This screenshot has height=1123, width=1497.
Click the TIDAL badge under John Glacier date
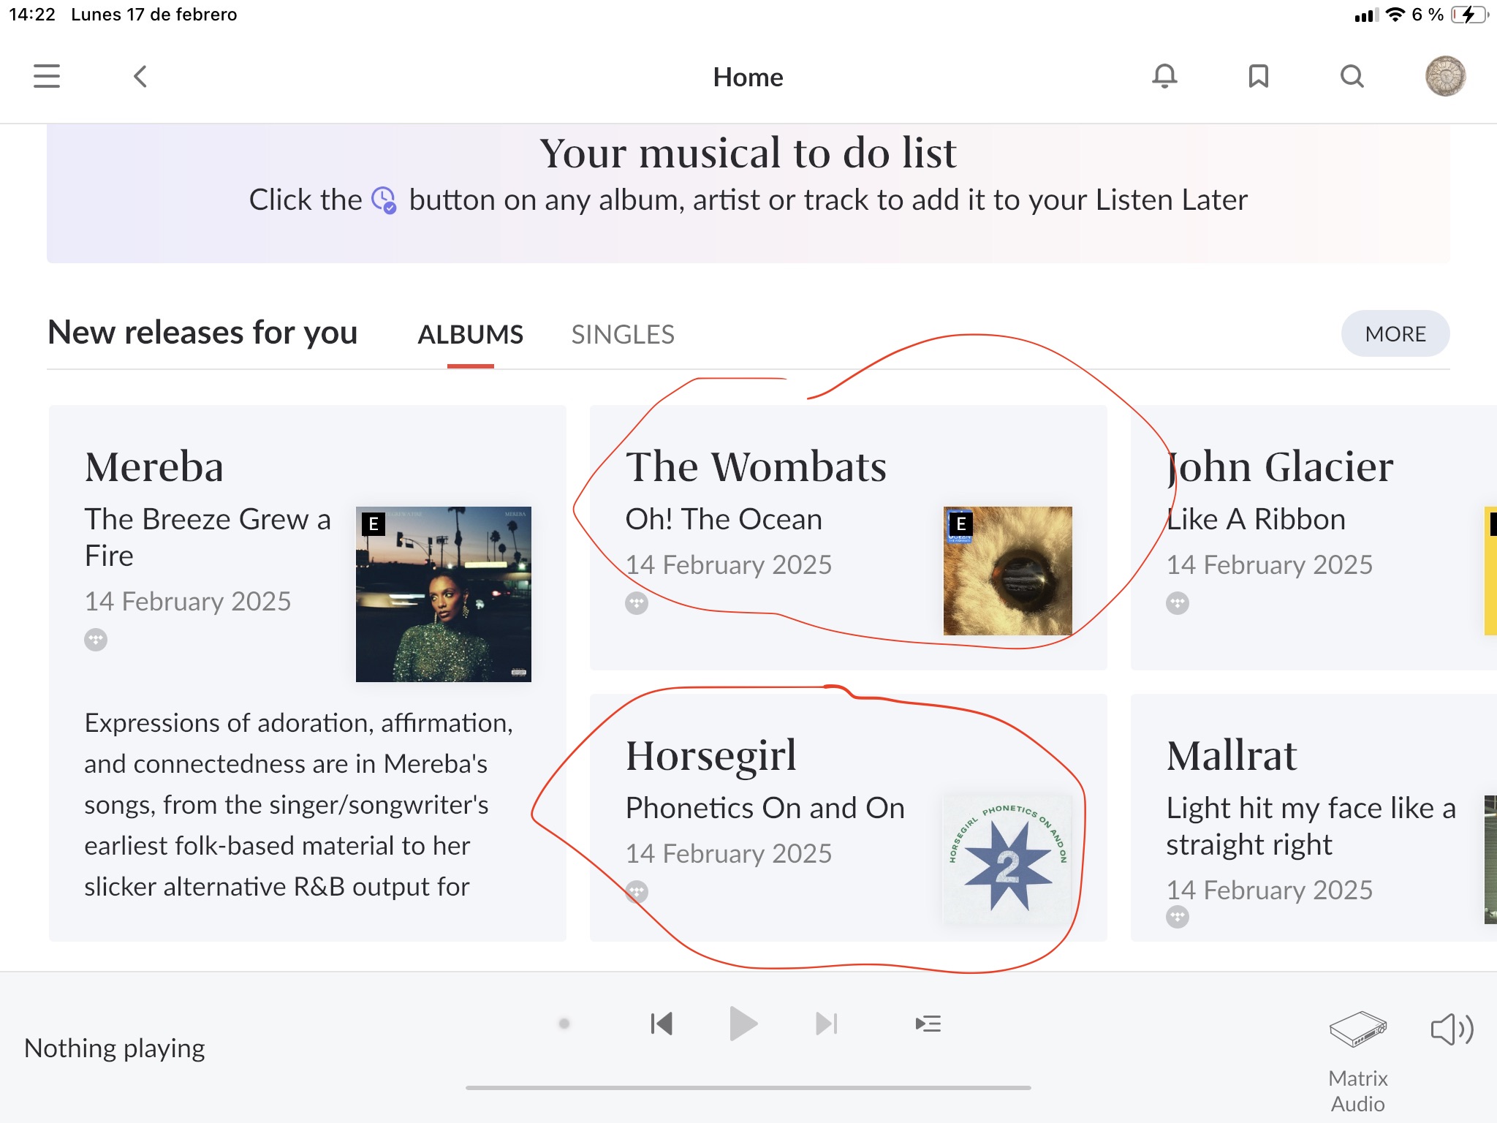[x=1178, y=603]
